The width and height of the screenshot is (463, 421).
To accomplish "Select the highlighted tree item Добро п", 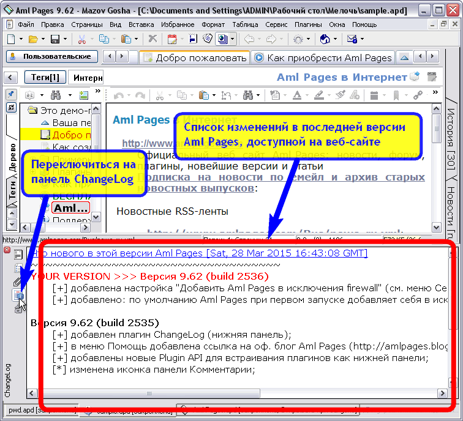I will point(66,135).
